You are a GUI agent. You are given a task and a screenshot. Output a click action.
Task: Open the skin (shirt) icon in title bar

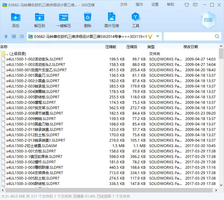(x=186, y=5)
